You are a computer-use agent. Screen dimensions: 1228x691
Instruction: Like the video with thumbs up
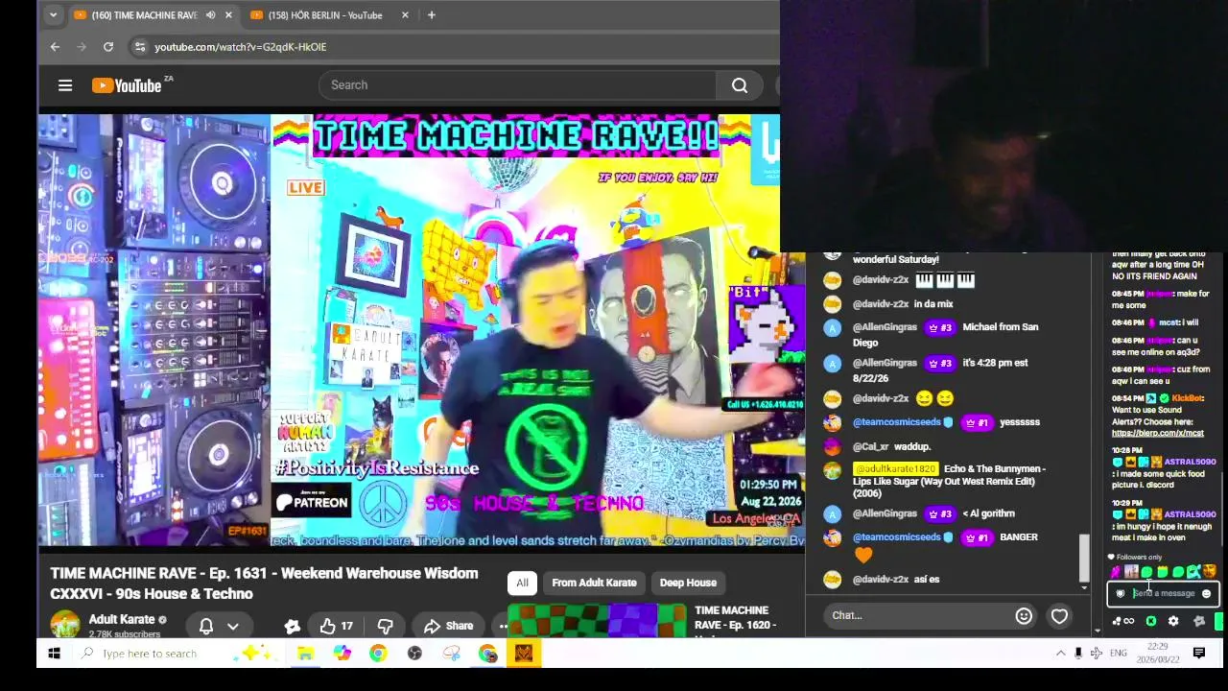[x=337, y=626]
